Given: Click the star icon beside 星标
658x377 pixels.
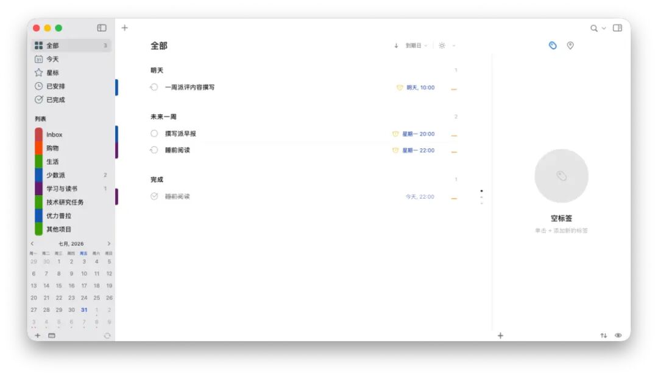Looking at the screenshot, I should 38,72.
